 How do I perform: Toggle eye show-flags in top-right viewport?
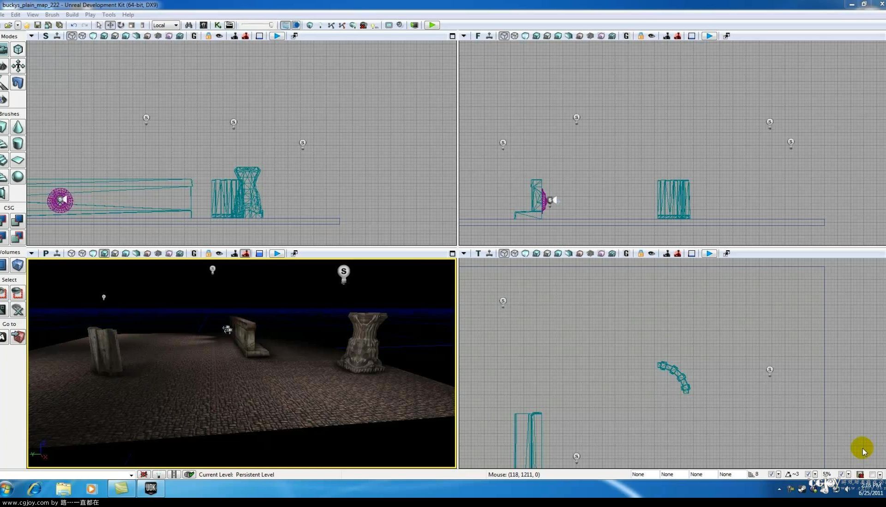click(x=652, y=36)
